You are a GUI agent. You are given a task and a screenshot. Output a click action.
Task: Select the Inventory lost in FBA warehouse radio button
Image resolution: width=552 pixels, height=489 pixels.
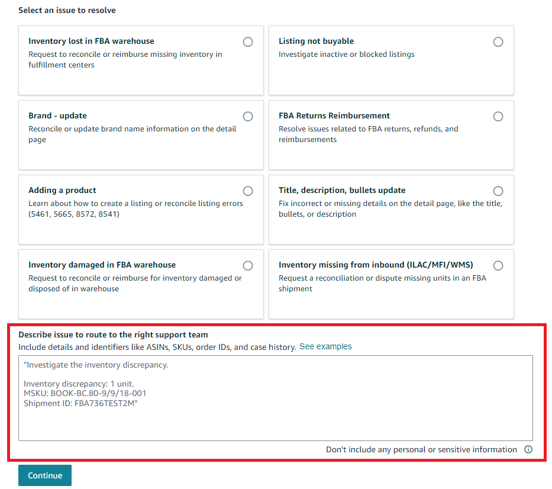[x=248, y=41]
